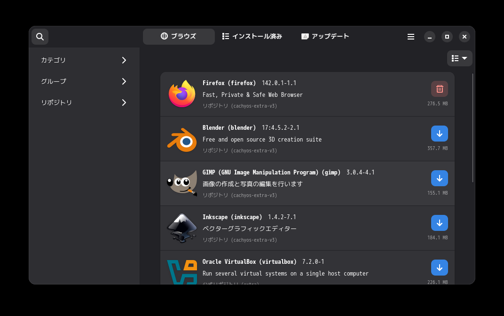
Task: Maximize the package manager window
Action: pyautogui.click(x=447, y=37)
